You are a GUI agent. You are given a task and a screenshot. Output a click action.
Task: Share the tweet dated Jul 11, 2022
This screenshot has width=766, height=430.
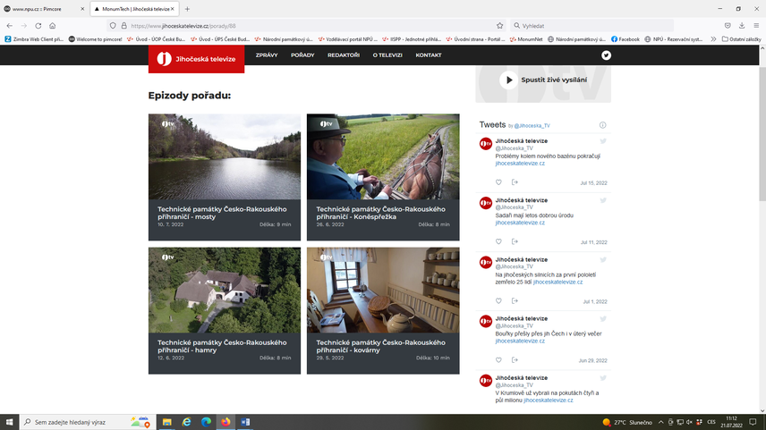point(515,241)
